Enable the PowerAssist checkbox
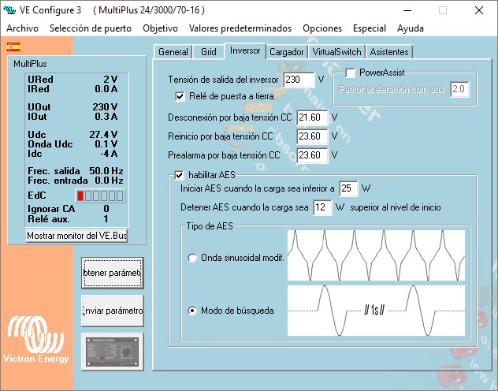This screenshot has height=391, width=498. coord(350,73)
